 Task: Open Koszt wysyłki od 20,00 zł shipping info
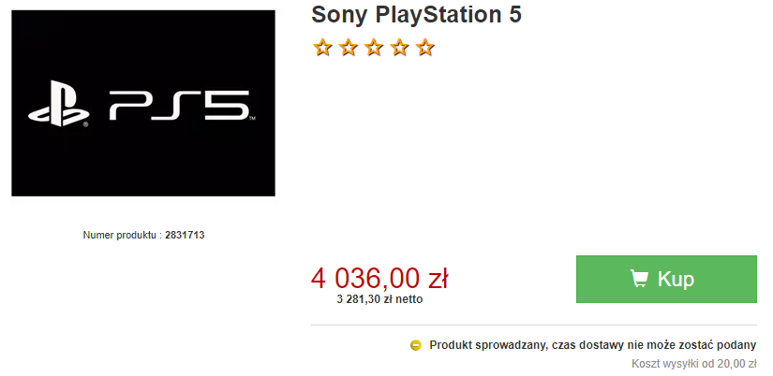tap(694, 364)
